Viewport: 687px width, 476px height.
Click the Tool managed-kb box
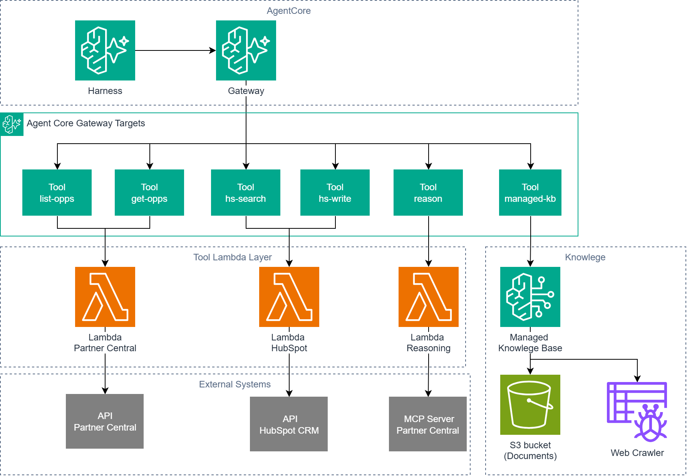[530, 193]
